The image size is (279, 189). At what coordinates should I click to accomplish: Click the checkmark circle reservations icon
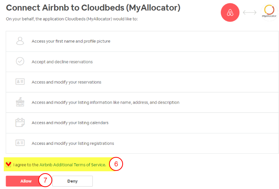20,61
